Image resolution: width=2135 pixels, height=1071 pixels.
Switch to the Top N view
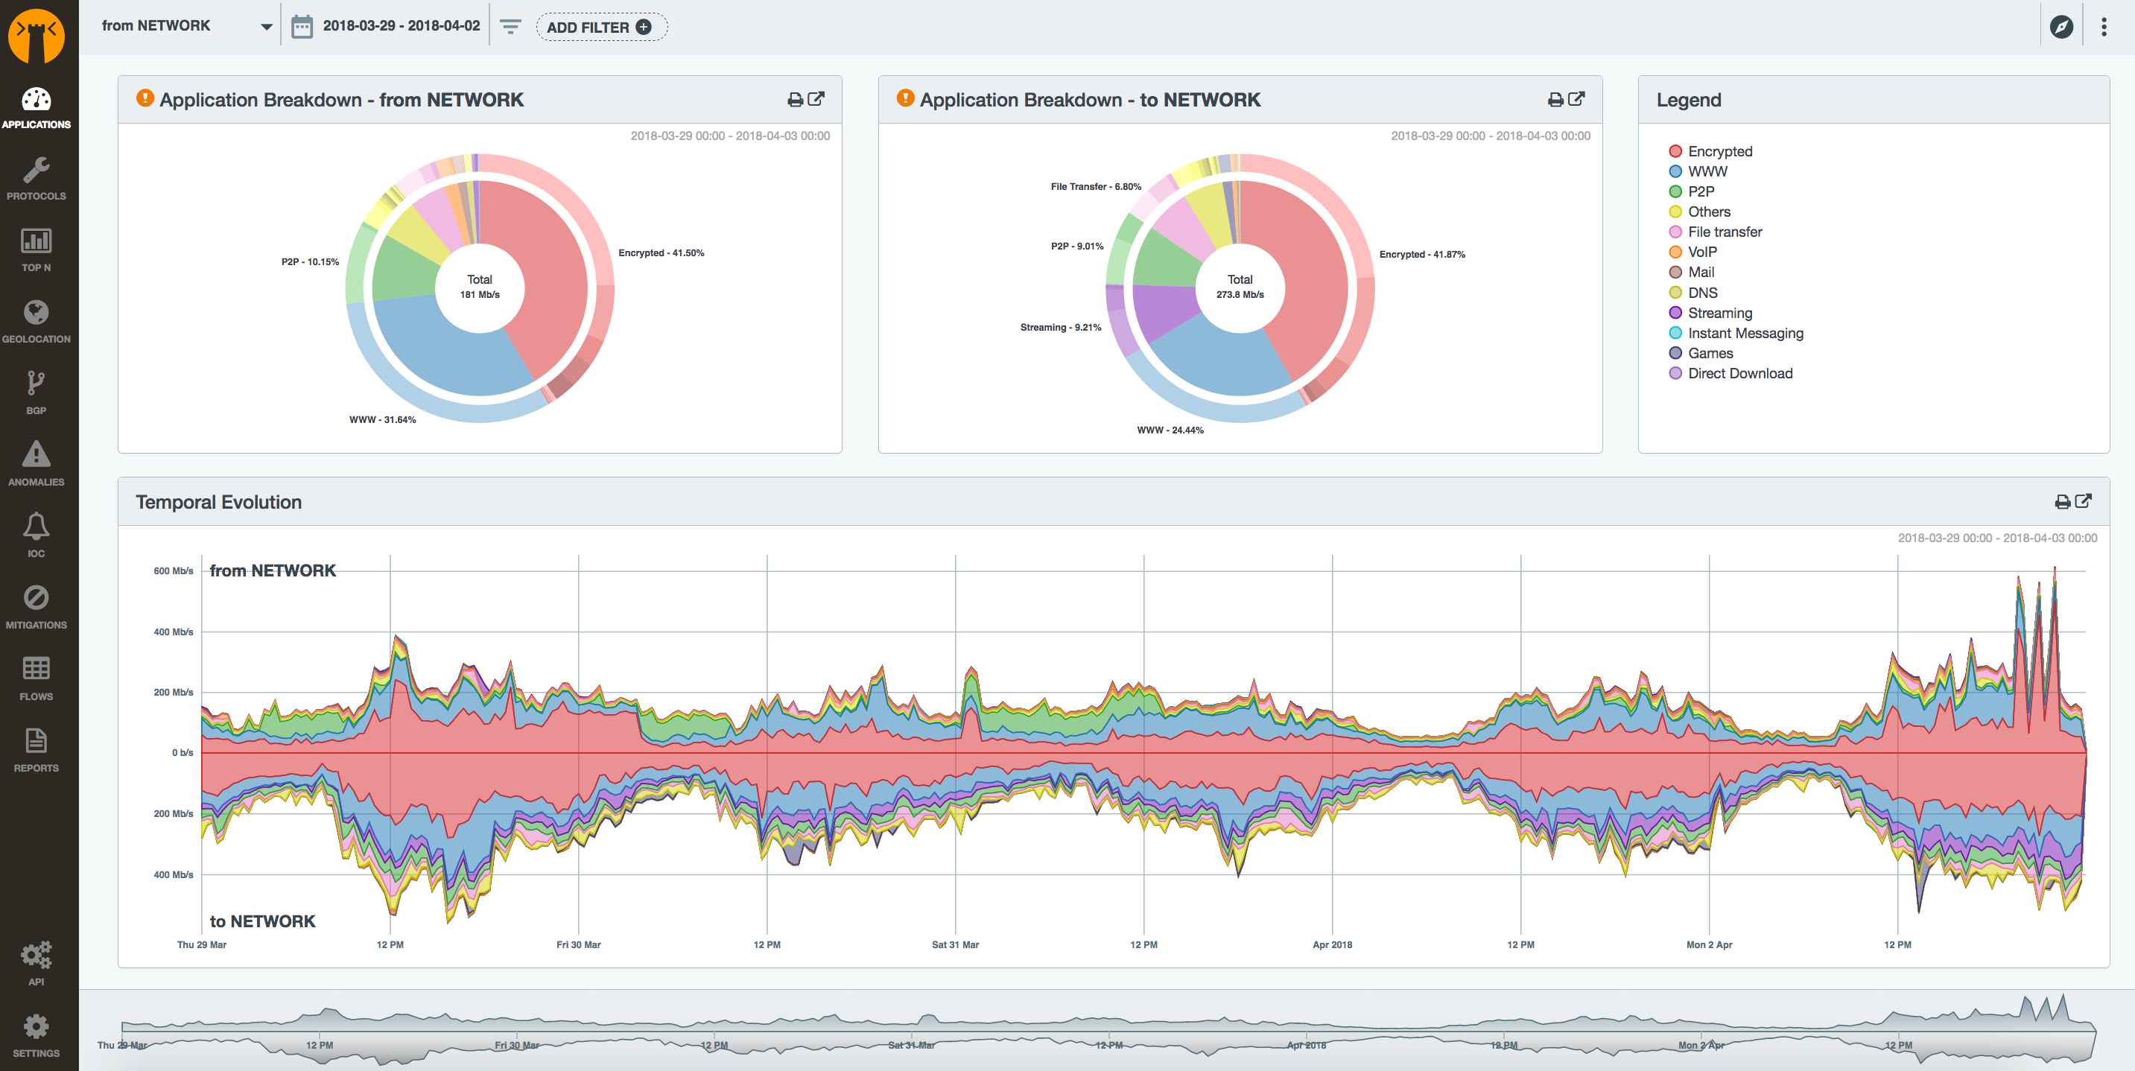pos(36,250)
